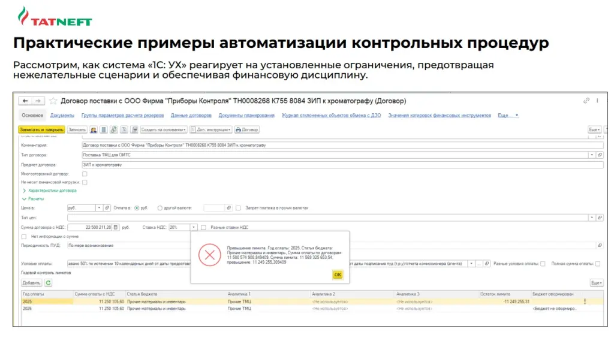Open the Тип цен value form

pyautogui.click(x=600, y=218)
